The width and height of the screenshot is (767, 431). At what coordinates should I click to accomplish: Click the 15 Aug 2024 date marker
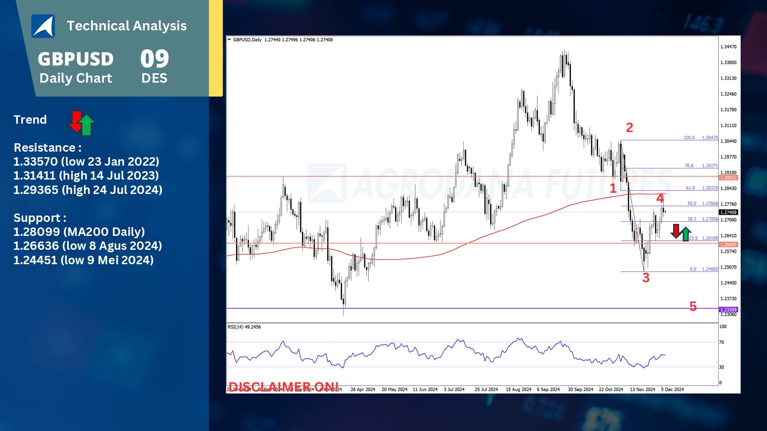[519, 389]
